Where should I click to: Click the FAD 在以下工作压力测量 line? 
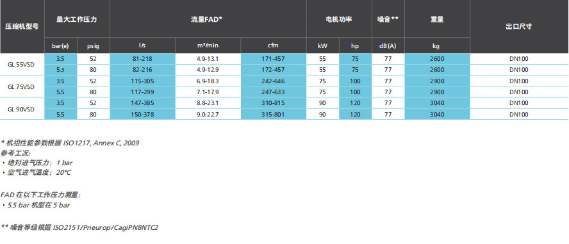tap(40, 195)
